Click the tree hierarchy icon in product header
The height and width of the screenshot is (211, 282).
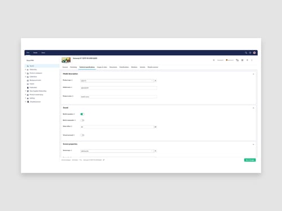pos(237,60)
